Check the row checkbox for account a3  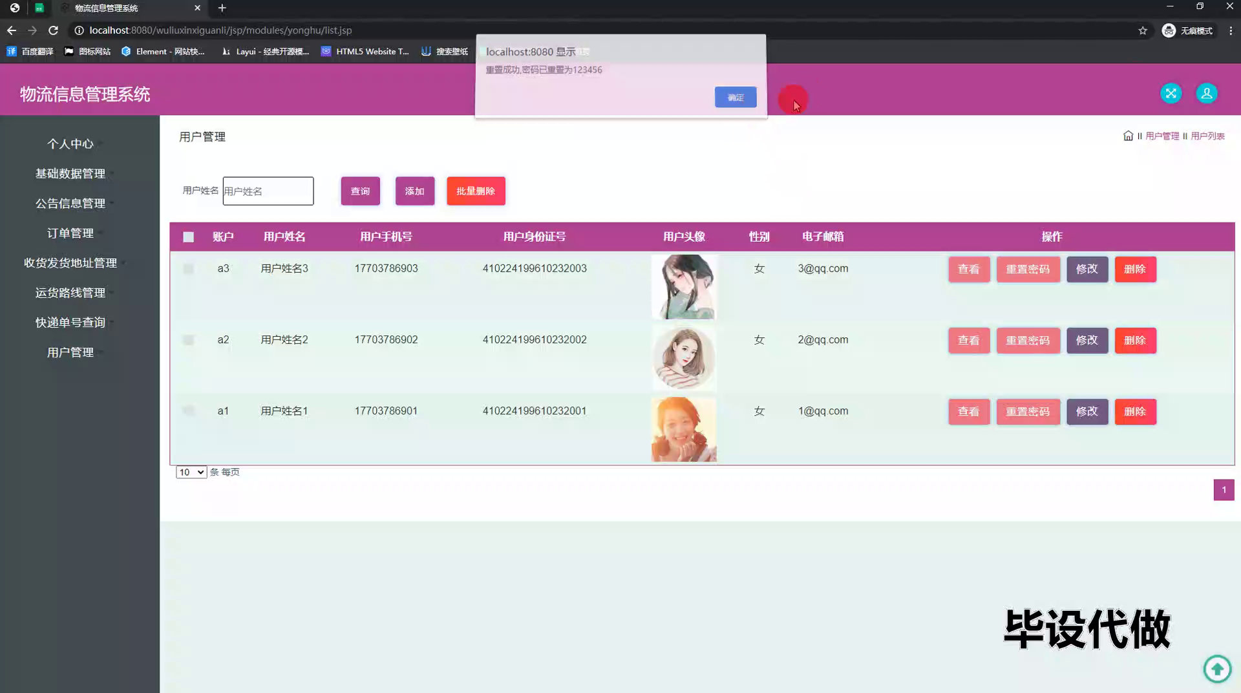click(188, 268)
